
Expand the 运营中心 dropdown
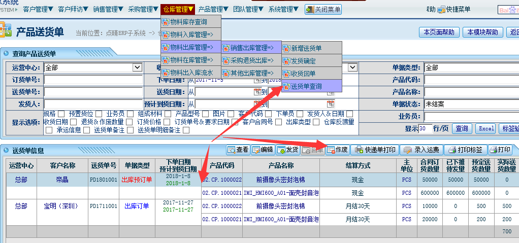pos(137,67)
